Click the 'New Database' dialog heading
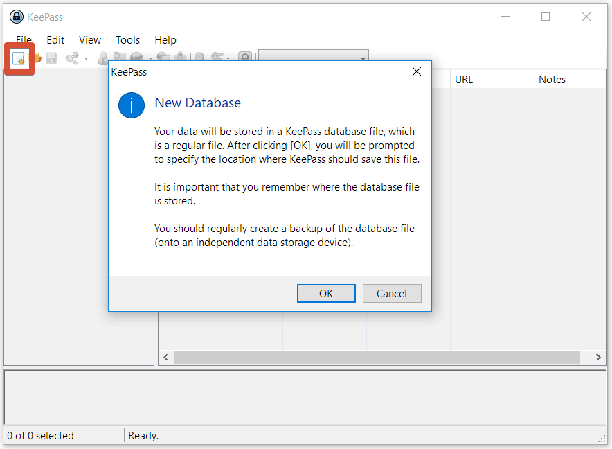This screenshot has height=449, width=612. [198, 103]
